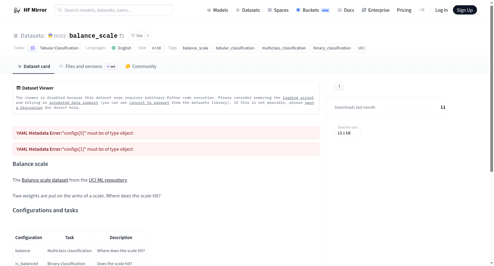494x266 pixels.
Task: Switch to the Dataset card tab
Action: (33, 66)
